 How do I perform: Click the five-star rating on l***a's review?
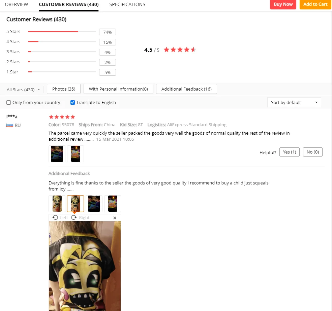(x=62, y=117)
